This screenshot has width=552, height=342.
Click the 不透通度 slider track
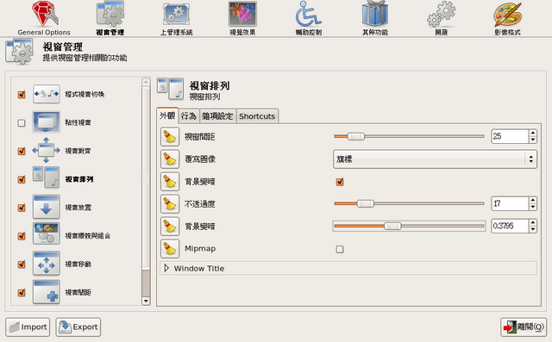pos(409,203)
